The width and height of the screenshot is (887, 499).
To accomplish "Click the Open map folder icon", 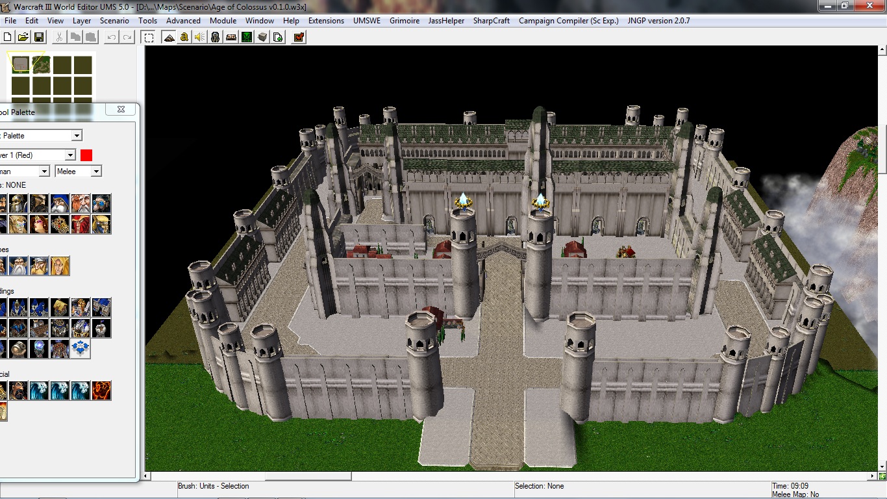I will tap(23, 37).
